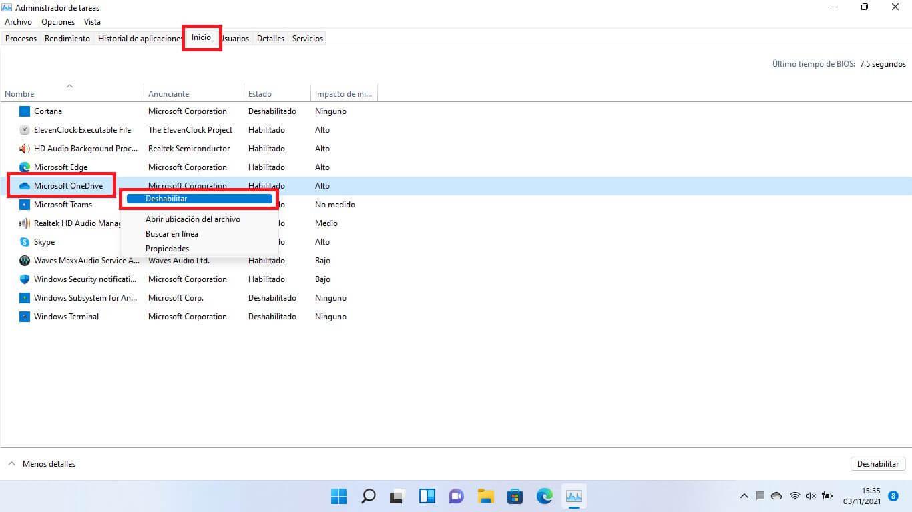The image size is (912, 512).
Task: Switch to the Usuarios tab
Action: point(235,39)
